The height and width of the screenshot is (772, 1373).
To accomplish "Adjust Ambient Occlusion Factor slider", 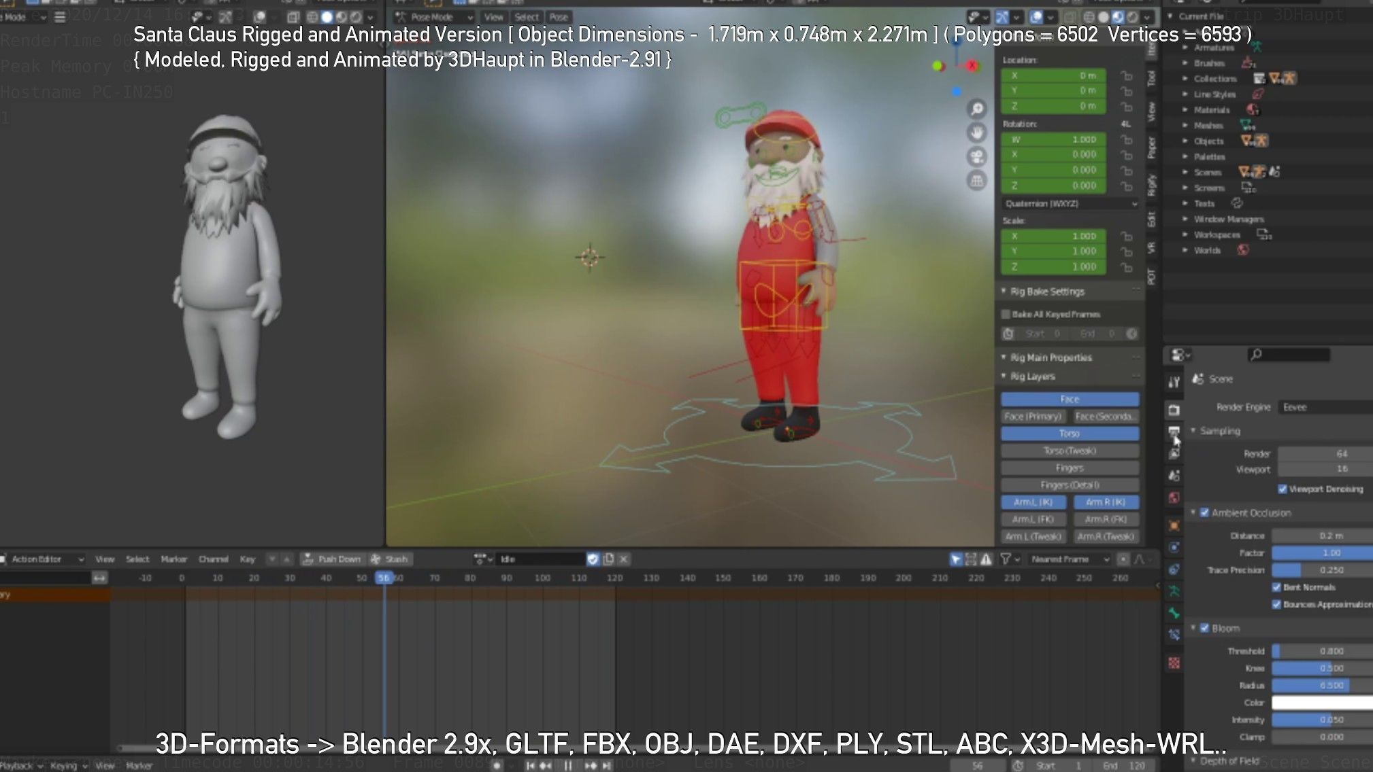I will (x=1322, y=553).
